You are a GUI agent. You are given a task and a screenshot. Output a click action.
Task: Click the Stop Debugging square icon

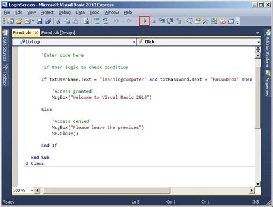tap(153, 21)
